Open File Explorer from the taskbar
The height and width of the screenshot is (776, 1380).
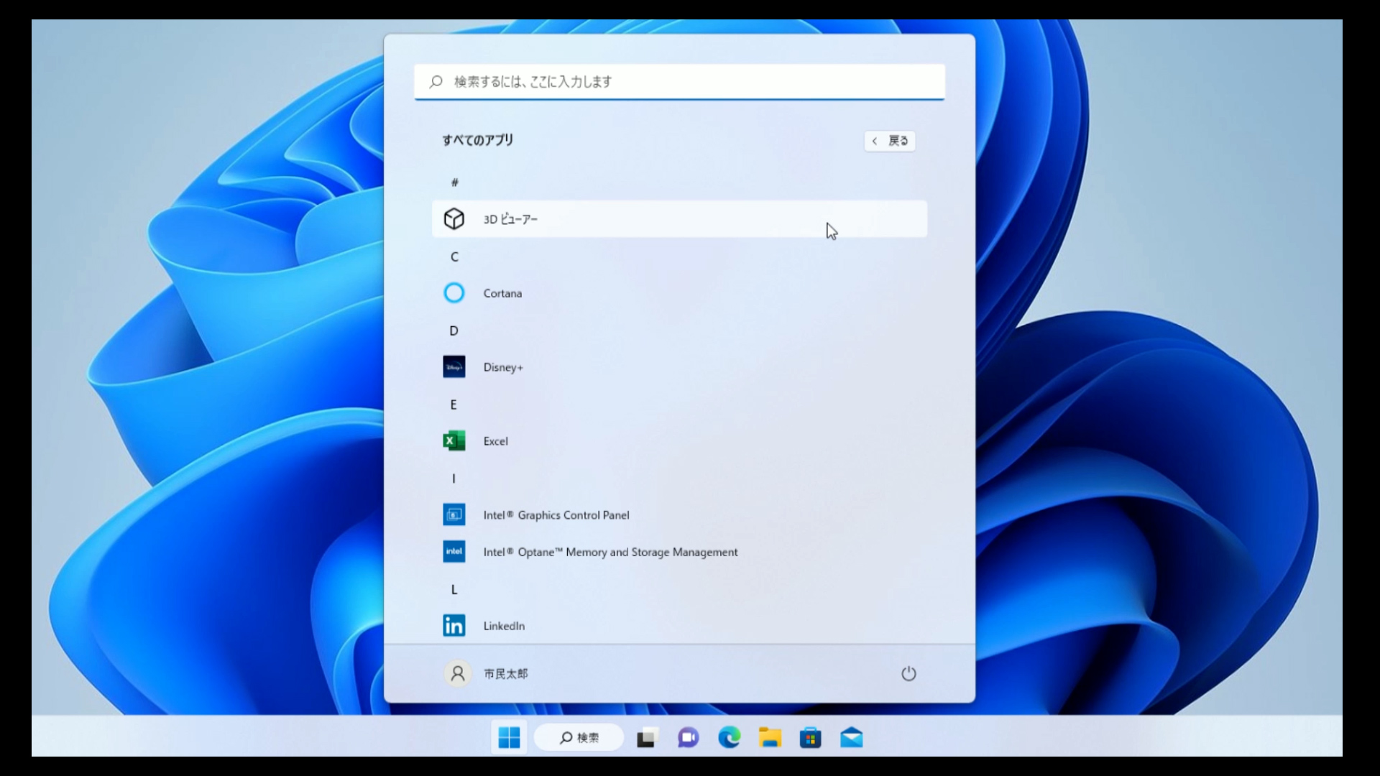(x=770, y=738)
